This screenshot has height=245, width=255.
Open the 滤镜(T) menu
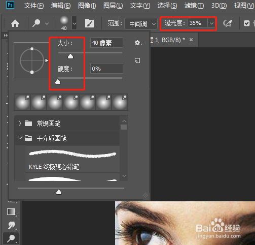[194, 6]
